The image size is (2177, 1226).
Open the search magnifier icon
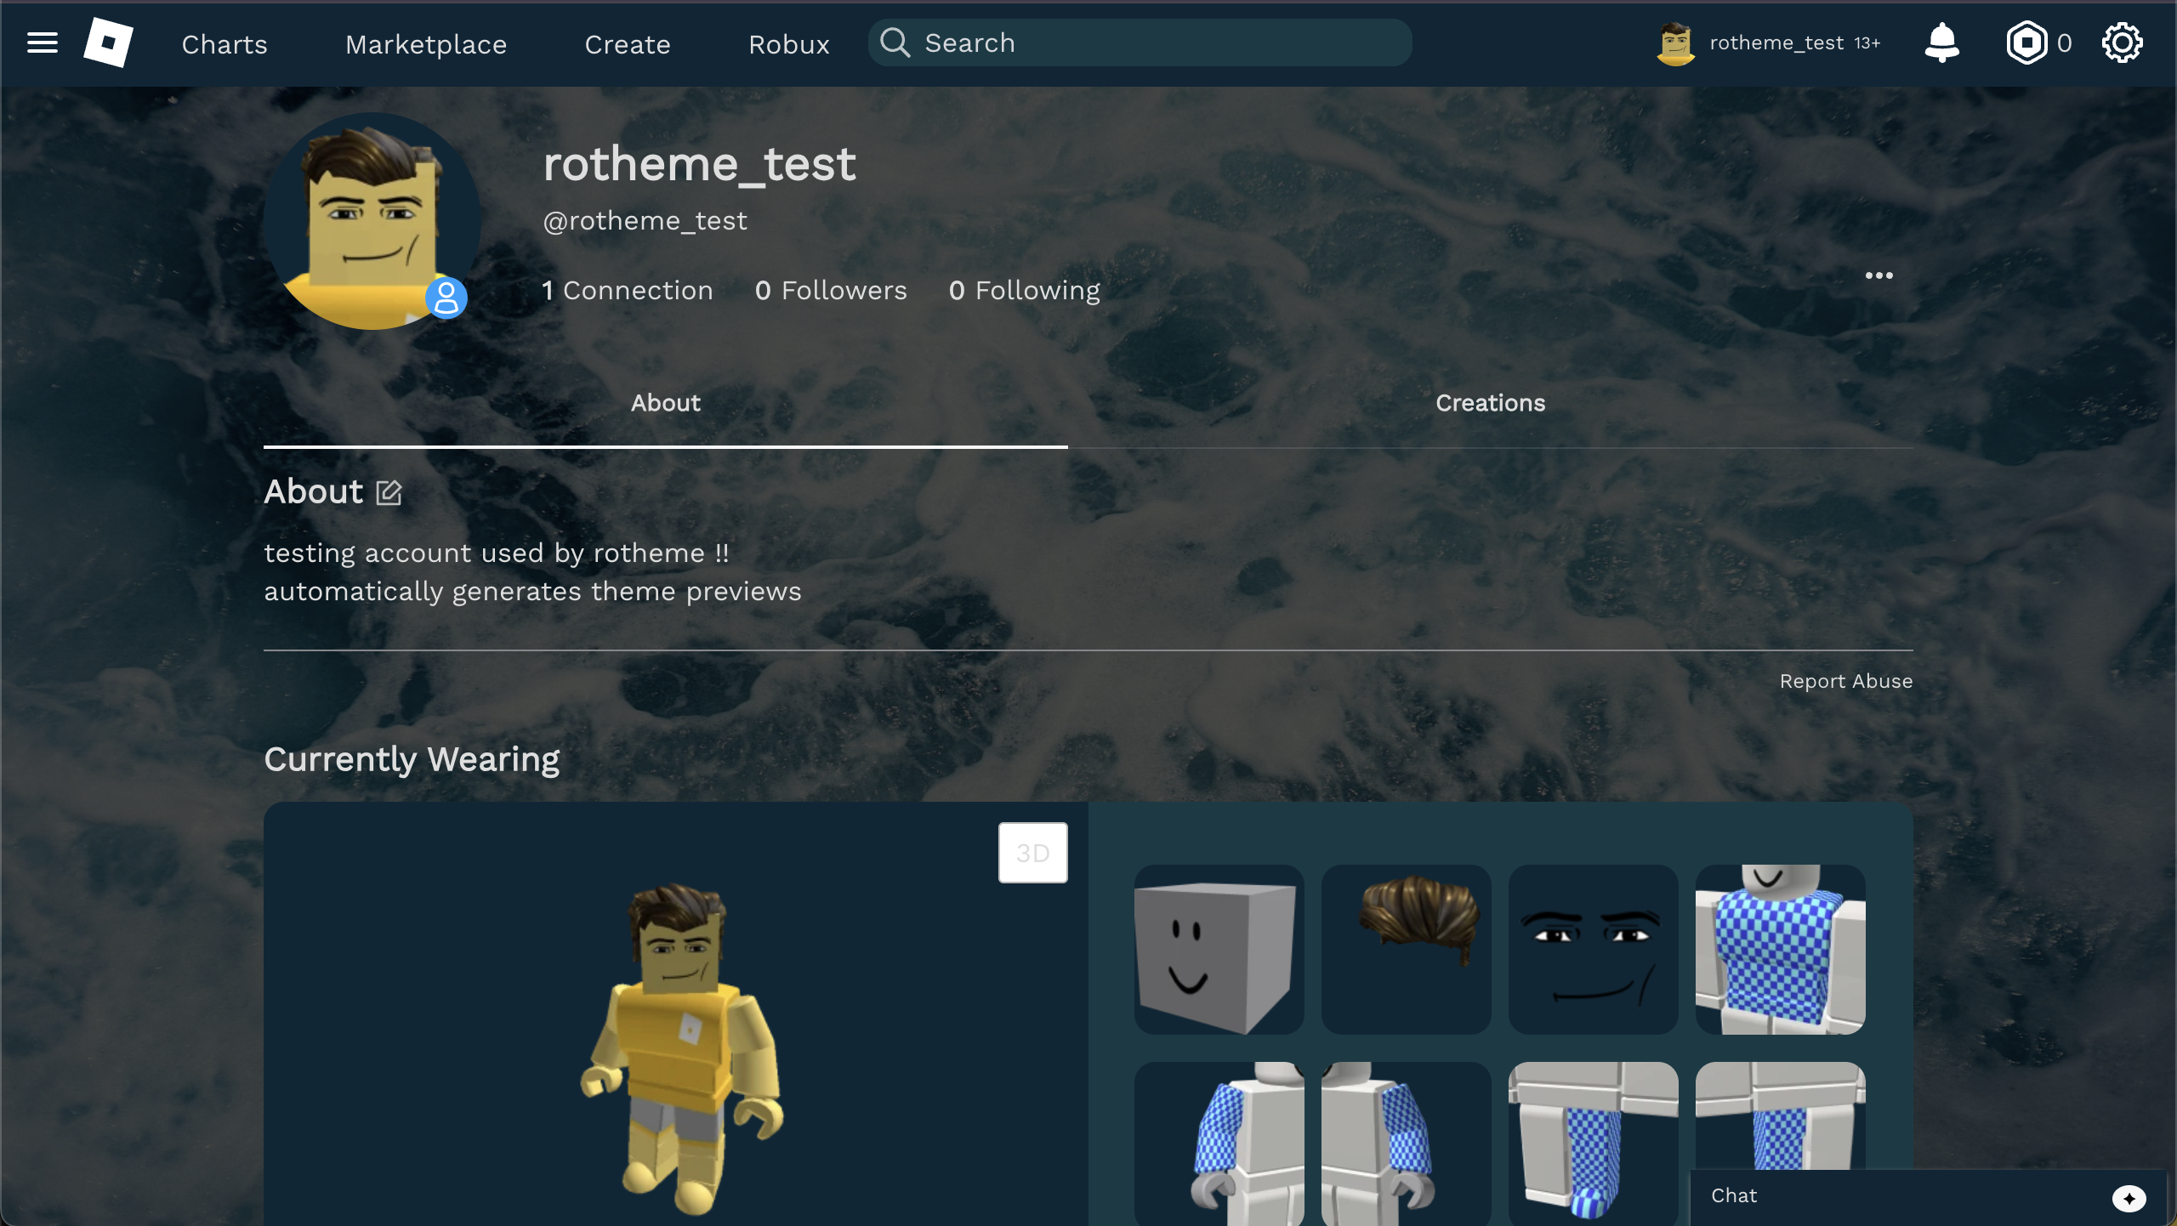(895, 43)
